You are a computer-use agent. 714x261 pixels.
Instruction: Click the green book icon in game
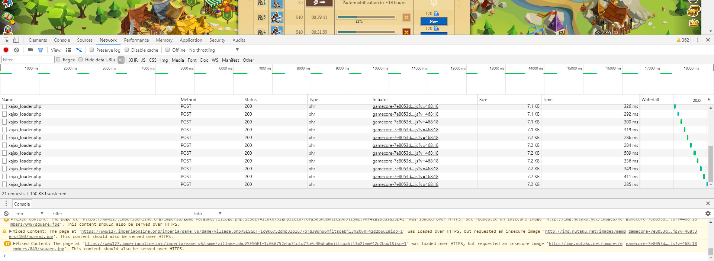[8, 17]
